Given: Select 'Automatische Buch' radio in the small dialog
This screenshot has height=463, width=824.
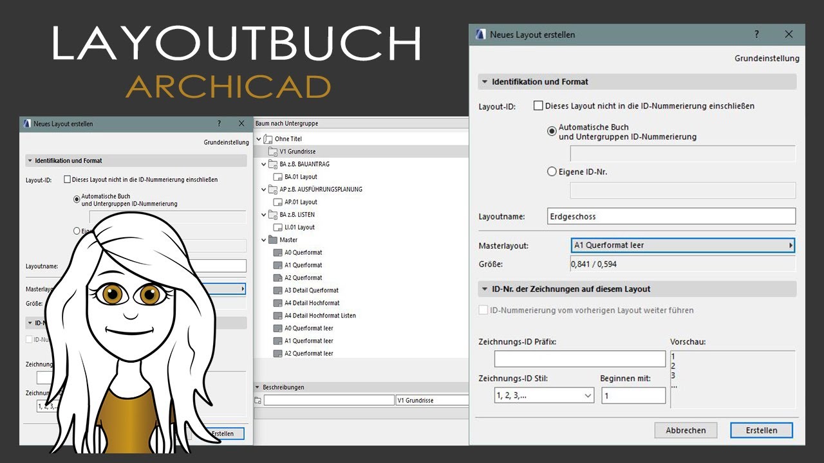Looking at the screenshot, I should coord(77,199).
